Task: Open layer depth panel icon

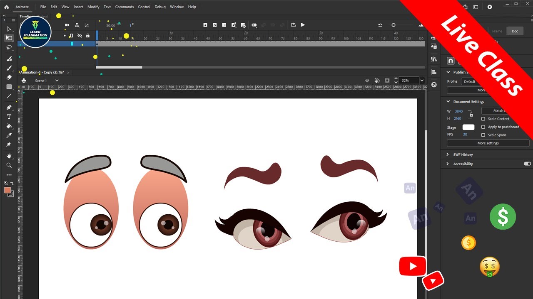Action: click(x=87, y=25)
